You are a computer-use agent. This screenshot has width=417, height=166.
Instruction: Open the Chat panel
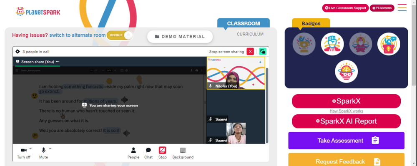coord(148,153)
